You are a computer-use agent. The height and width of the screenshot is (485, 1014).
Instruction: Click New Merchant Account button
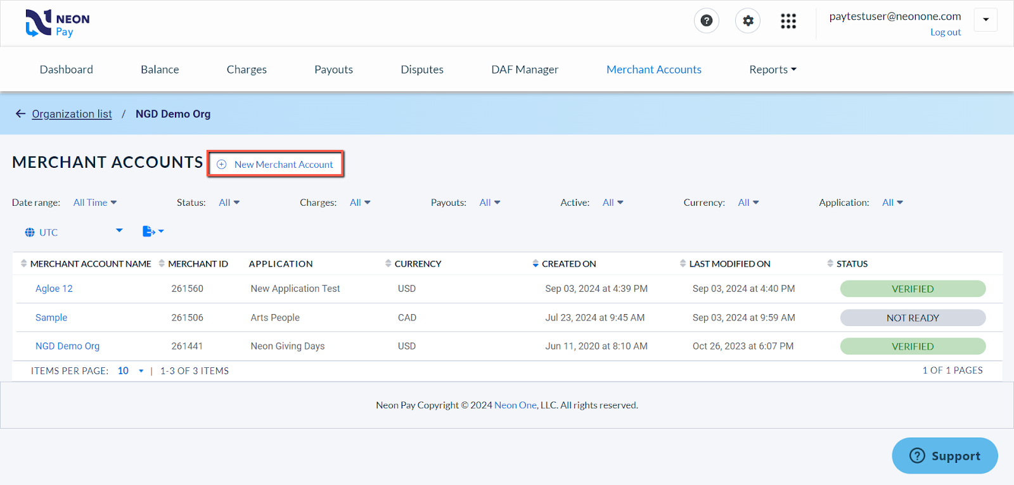click(276, 164)
